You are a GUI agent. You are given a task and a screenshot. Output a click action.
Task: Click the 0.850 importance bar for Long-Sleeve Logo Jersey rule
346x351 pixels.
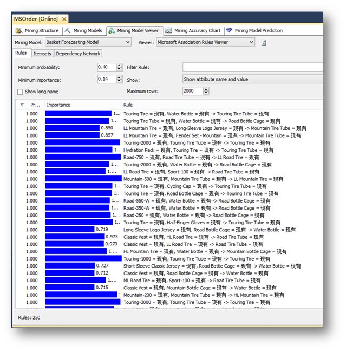[x=73, y=128]
